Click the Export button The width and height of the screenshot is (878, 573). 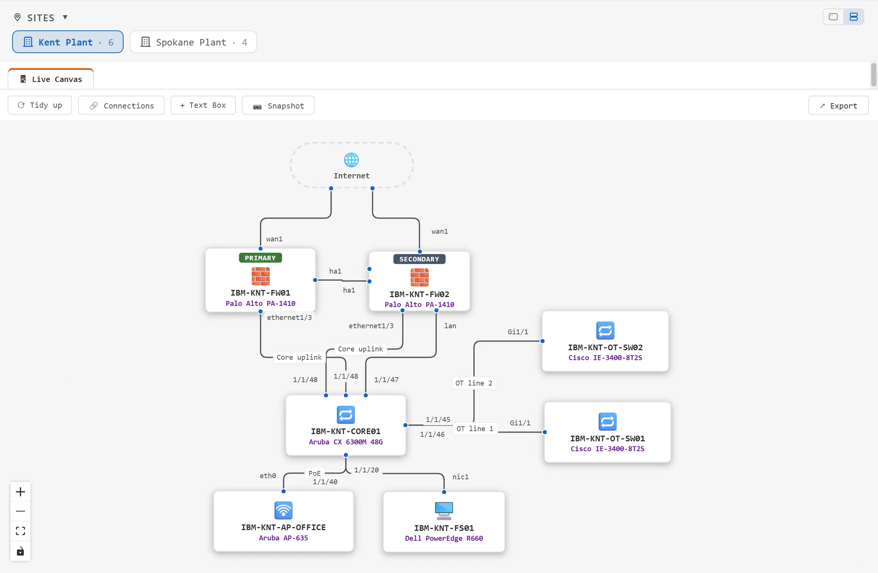click(839, 105)
